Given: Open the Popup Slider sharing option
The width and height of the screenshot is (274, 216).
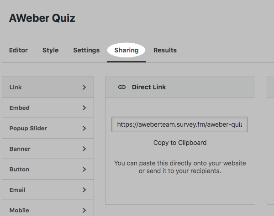Looking at the screenshot, I should tap(28, 129).
